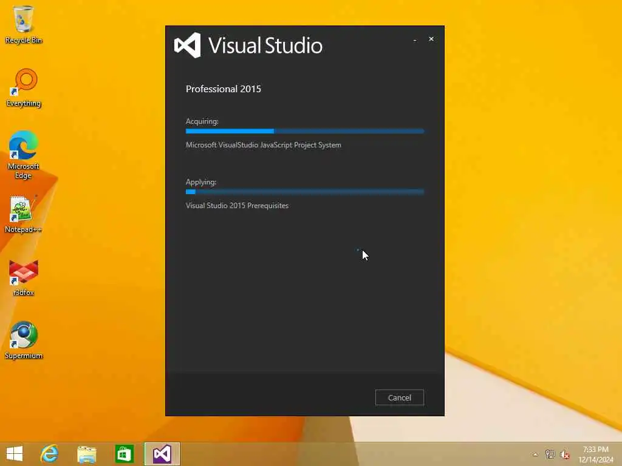Select the Recycle Bin desktop icon

coord(24,24)
